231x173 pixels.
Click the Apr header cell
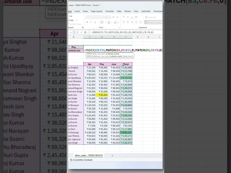click(90, 64)
